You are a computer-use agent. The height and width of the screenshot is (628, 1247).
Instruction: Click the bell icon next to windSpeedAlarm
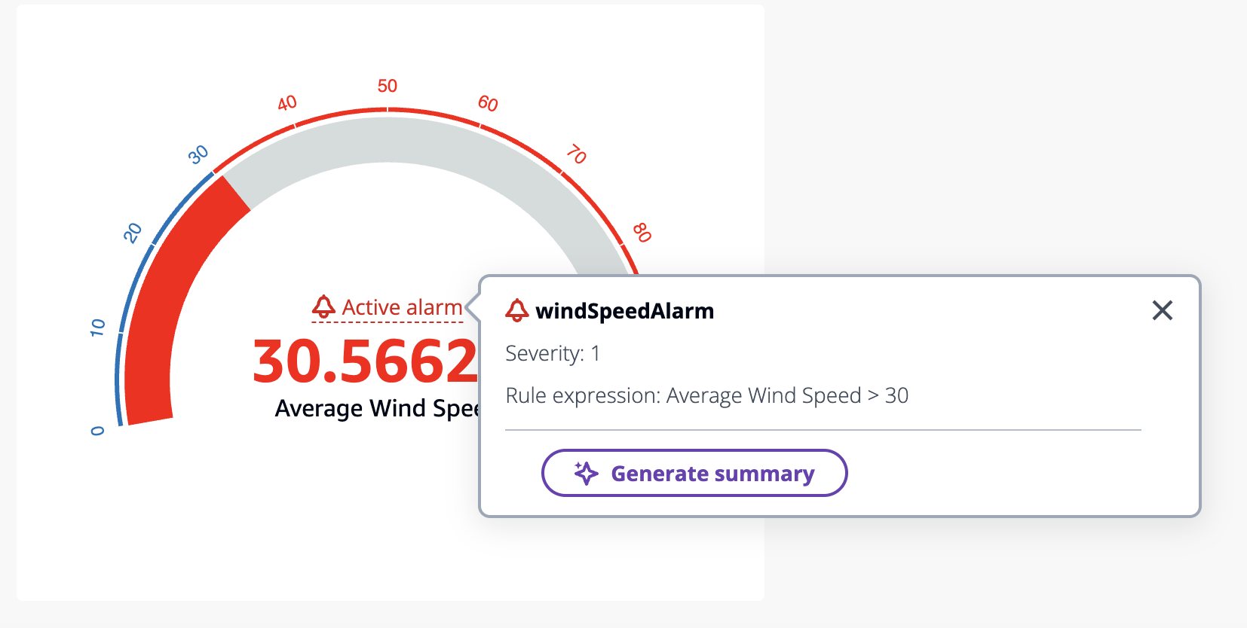[x=517, y=310]
